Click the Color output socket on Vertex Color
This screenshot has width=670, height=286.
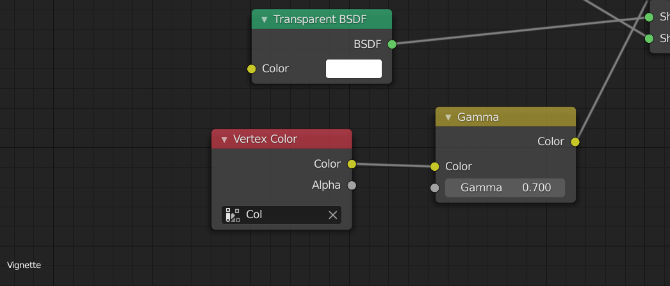click(352, 164)
